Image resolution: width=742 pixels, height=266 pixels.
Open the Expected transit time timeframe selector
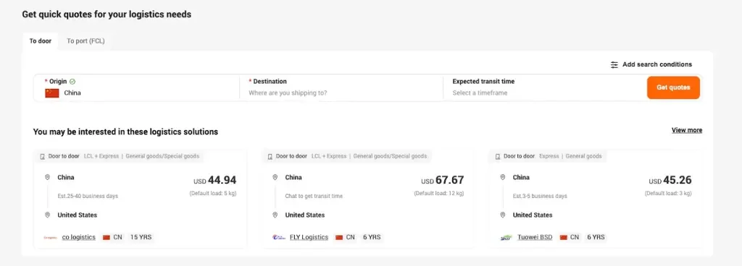(544, 87)
